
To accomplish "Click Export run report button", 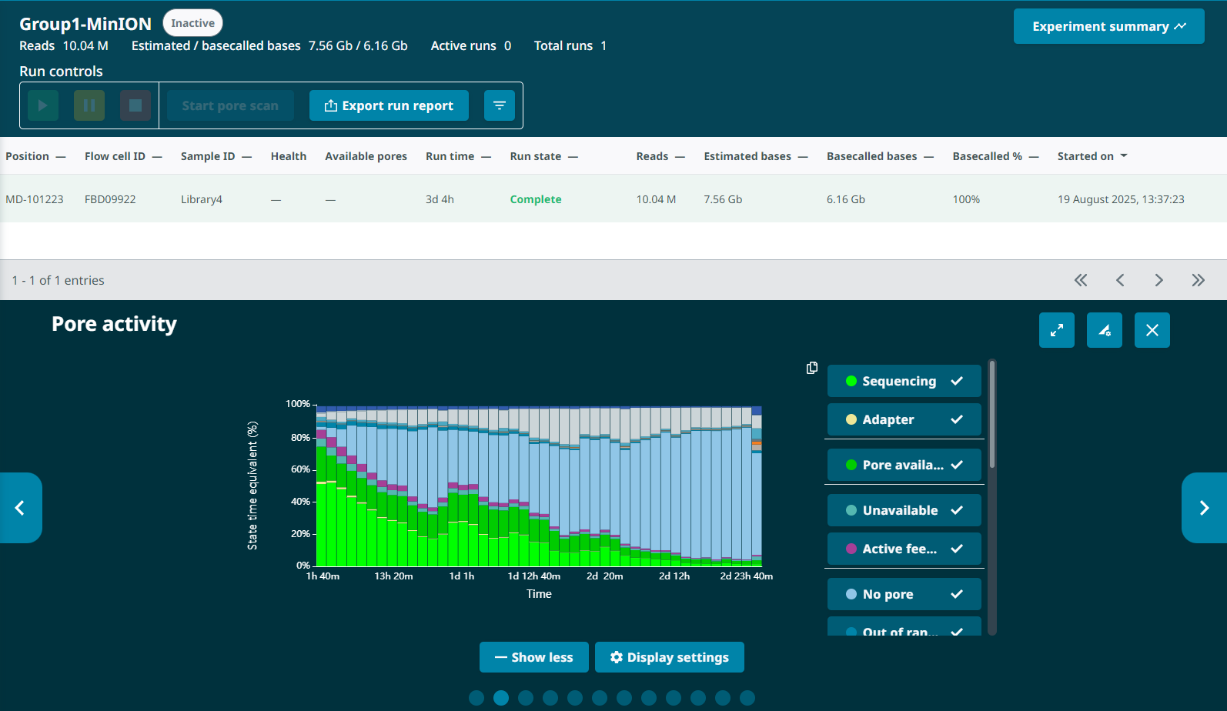I will [x=389, y=105].
